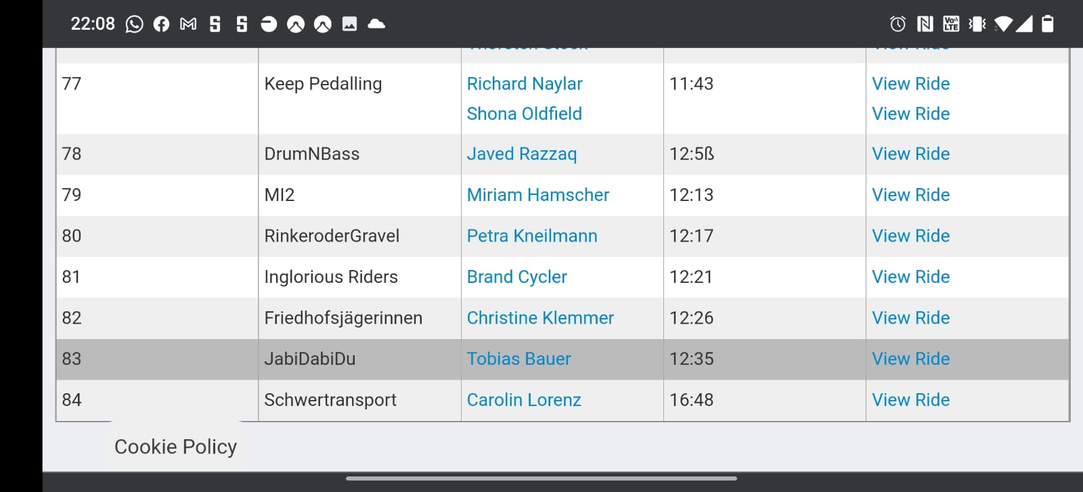Open the Cookie Policy tab
Image resolution: width=1083 pixels, height=492 pixels.
175,447
